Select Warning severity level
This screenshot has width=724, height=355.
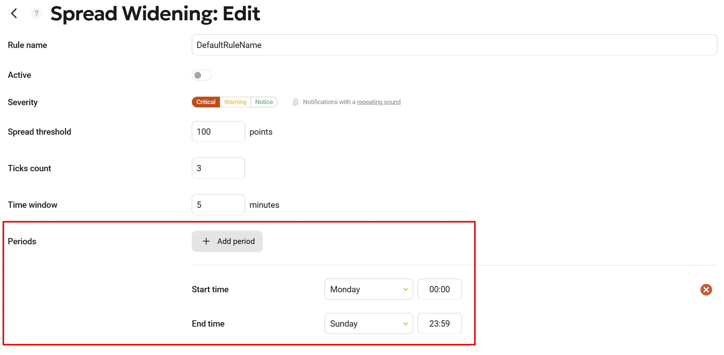tap(235, 102)
